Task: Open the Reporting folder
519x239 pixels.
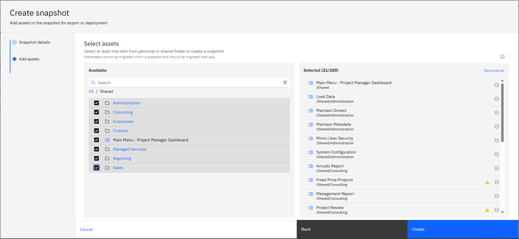Action: click(122, 158)
